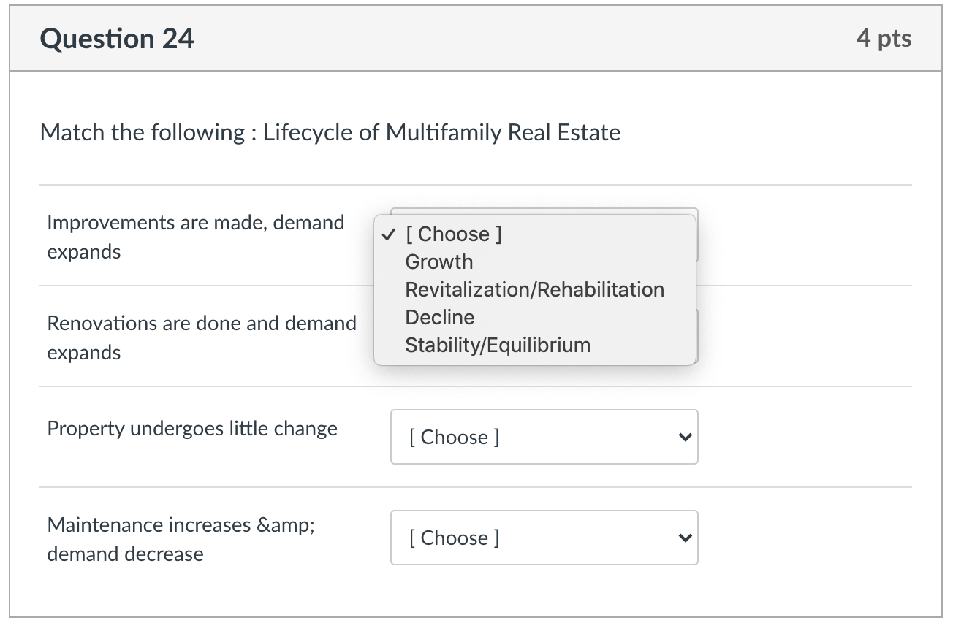Click the [ Choose ] placeholder text in the Maintenance increases dropdown
This screenshot has width=953, height=634.
point(455,538)
